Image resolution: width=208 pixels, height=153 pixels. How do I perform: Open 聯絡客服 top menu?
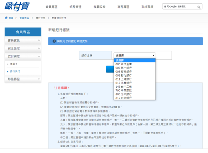pos(148,7)
